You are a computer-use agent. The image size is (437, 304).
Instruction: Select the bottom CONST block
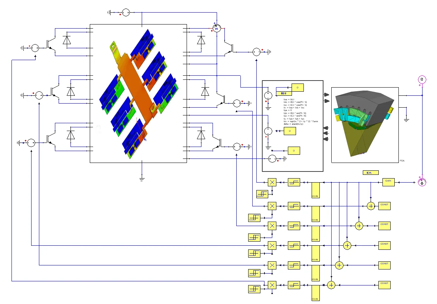[384, 285]
